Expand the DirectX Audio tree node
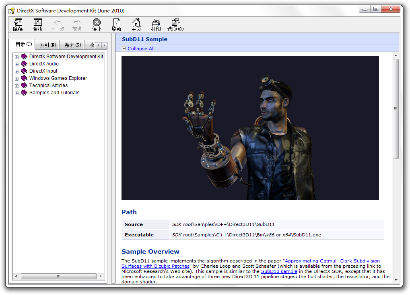The width and height of the screenshot is (410, 295). [17, 64]
